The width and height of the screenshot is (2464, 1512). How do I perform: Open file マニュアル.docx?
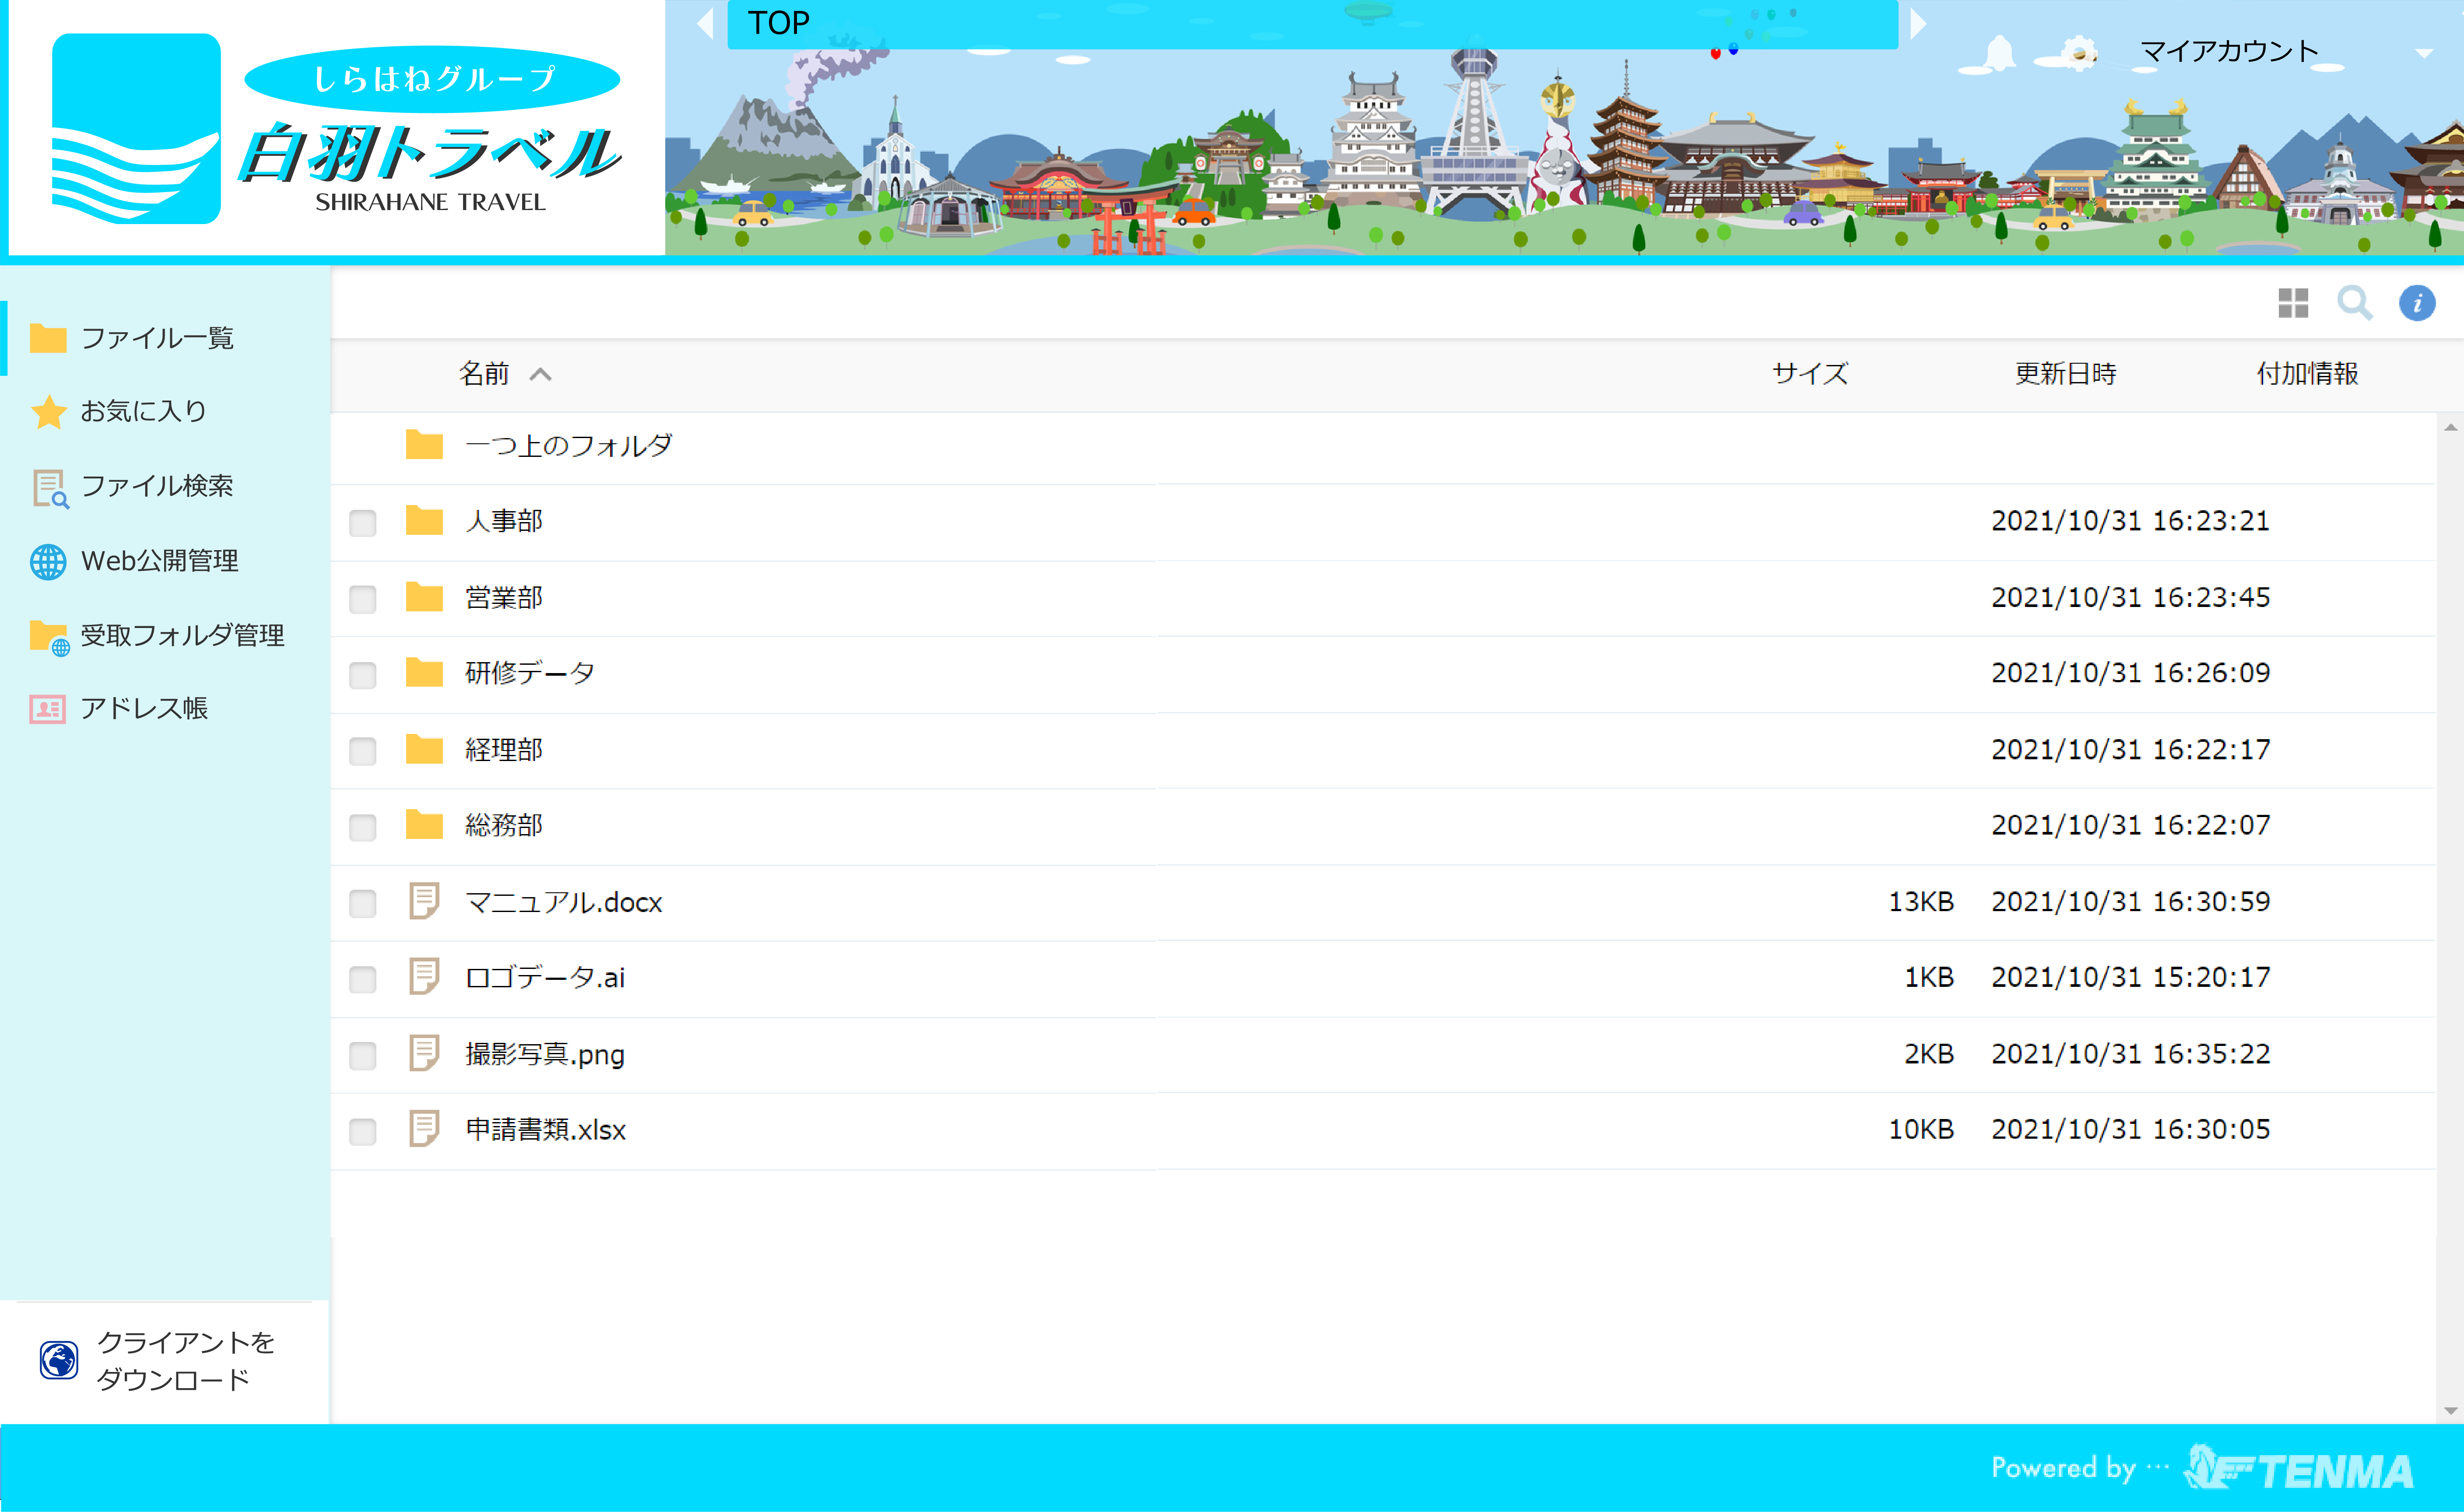564,902
